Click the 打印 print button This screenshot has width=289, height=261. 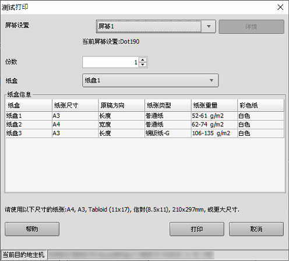(x=197, y=229)
